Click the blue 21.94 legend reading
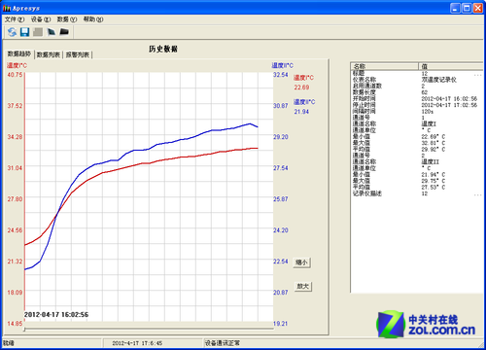Image resolution: width=486 pixels, height=350 pixels. pos(301,112)
